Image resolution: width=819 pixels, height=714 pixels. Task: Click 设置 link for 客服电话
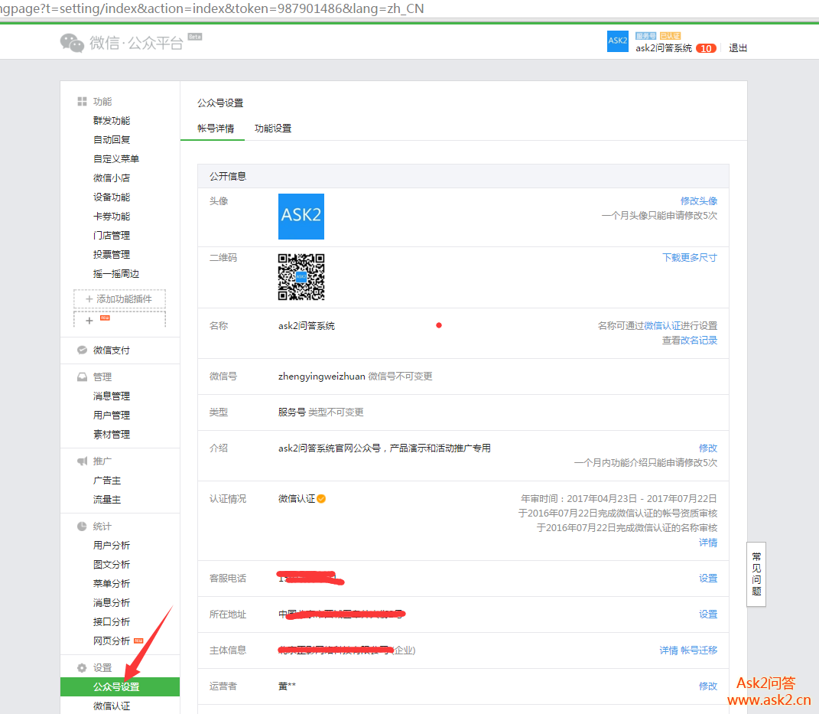tap(708, 578)
